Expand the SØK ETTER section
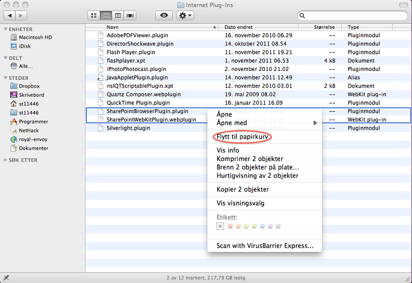 pos(6,159)
